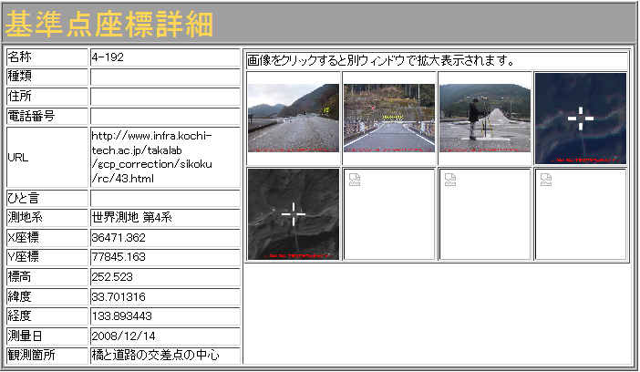Click the first broken image icon
Image resolution: width=640 pixels, height=372 pixels.
(355, 180)
